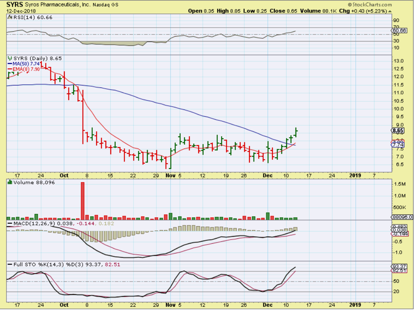Click the blue 7.74 moving-average price tag

398,145
